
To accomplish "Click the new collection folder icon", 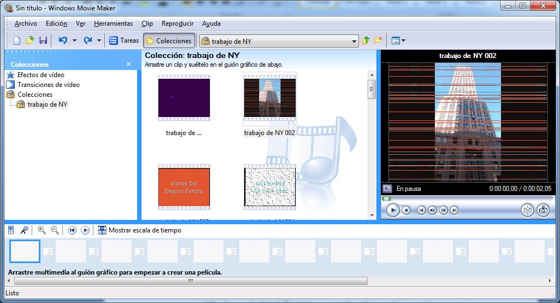I will [x=378, y=40].
